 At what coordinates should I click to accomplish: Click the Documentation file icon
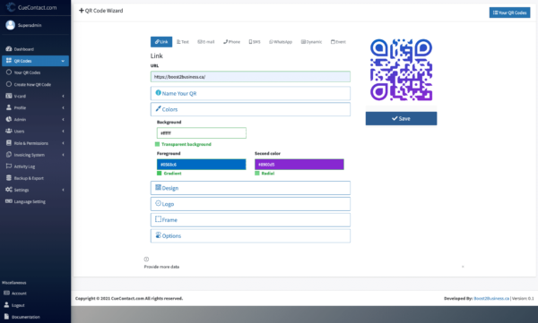tap(6, 317)
